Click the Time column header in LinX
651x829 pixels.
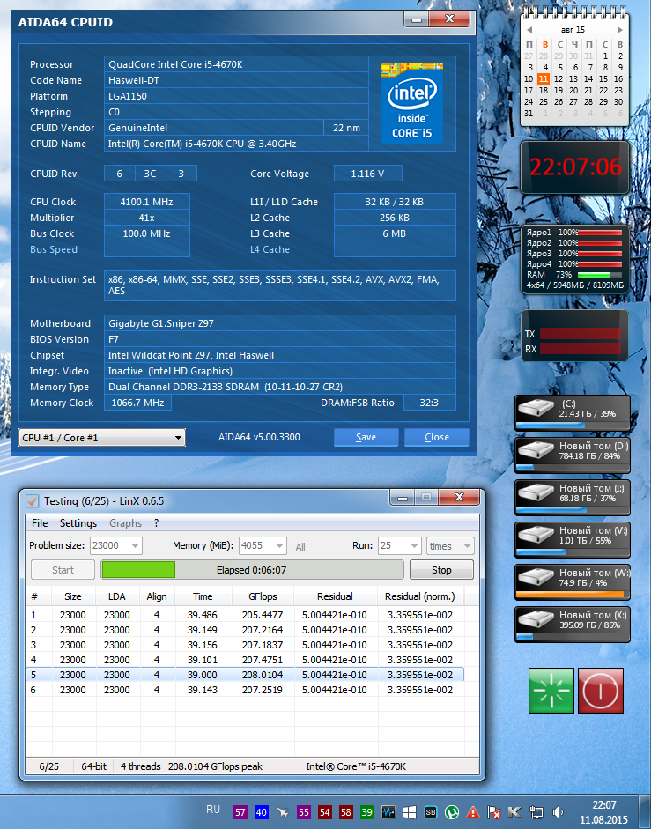coord(203,596)
